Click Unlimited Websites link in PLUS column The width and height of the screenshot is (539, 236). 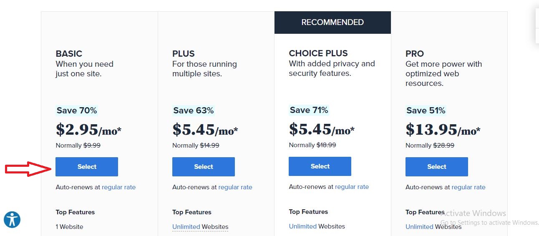(186, 227)
